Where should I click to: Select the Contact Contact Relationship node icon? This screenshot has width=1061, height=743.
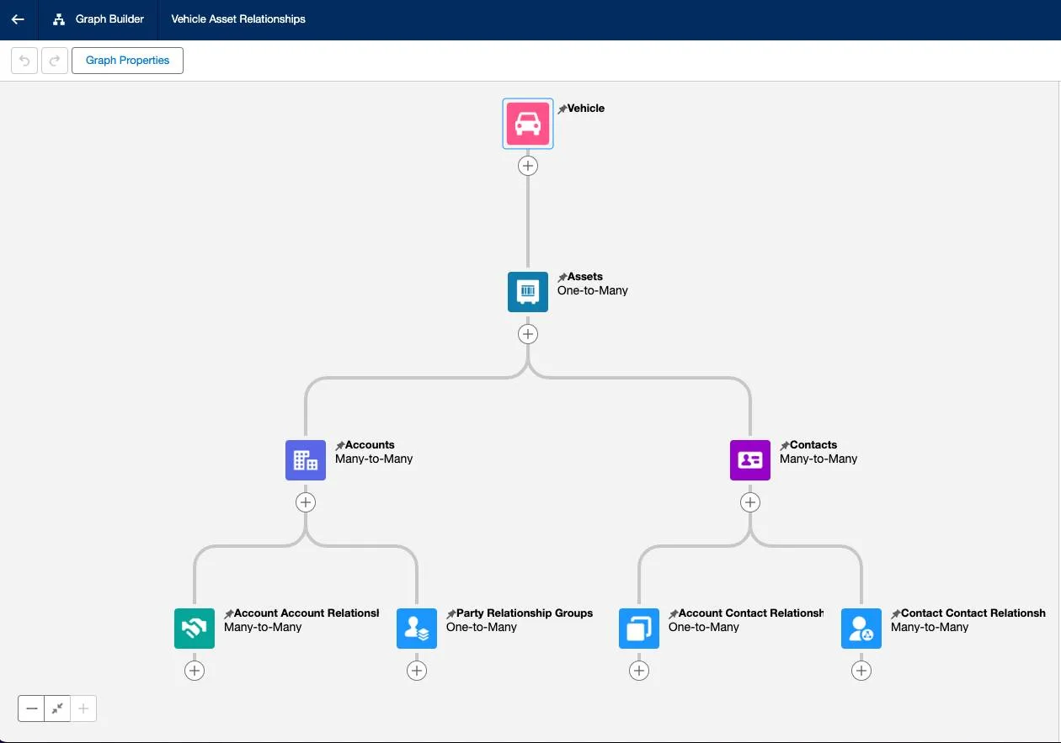[861, 629]
